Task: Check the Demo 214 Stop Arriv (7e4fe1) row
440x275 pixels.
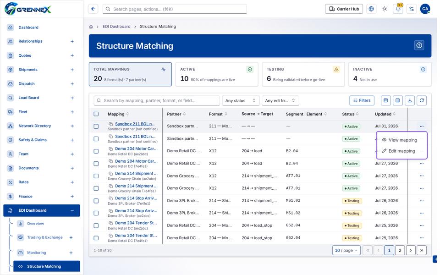Action: (96, 201)
